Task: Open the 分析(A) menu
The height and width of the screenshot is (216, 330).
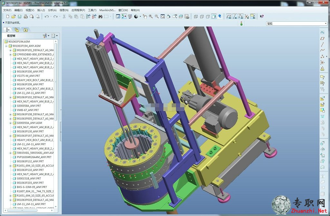Action: pos(52,10)
